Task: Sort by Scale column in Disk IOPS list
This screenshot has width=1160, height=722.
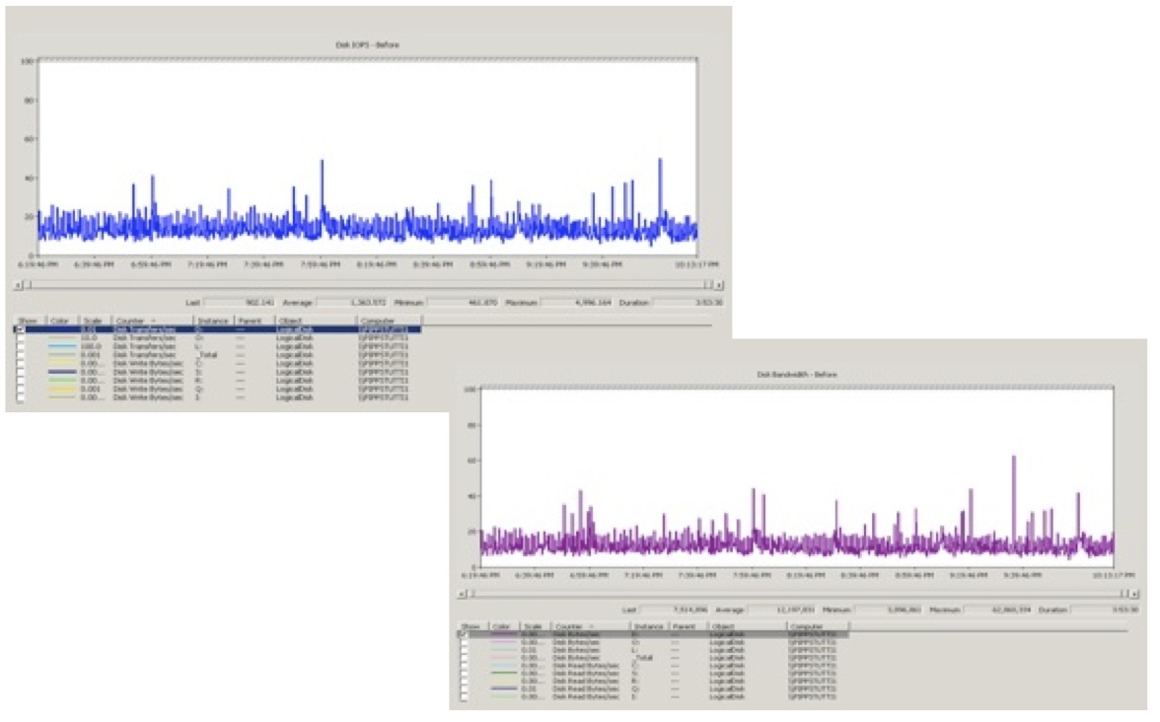Action: tap(95, 321)
